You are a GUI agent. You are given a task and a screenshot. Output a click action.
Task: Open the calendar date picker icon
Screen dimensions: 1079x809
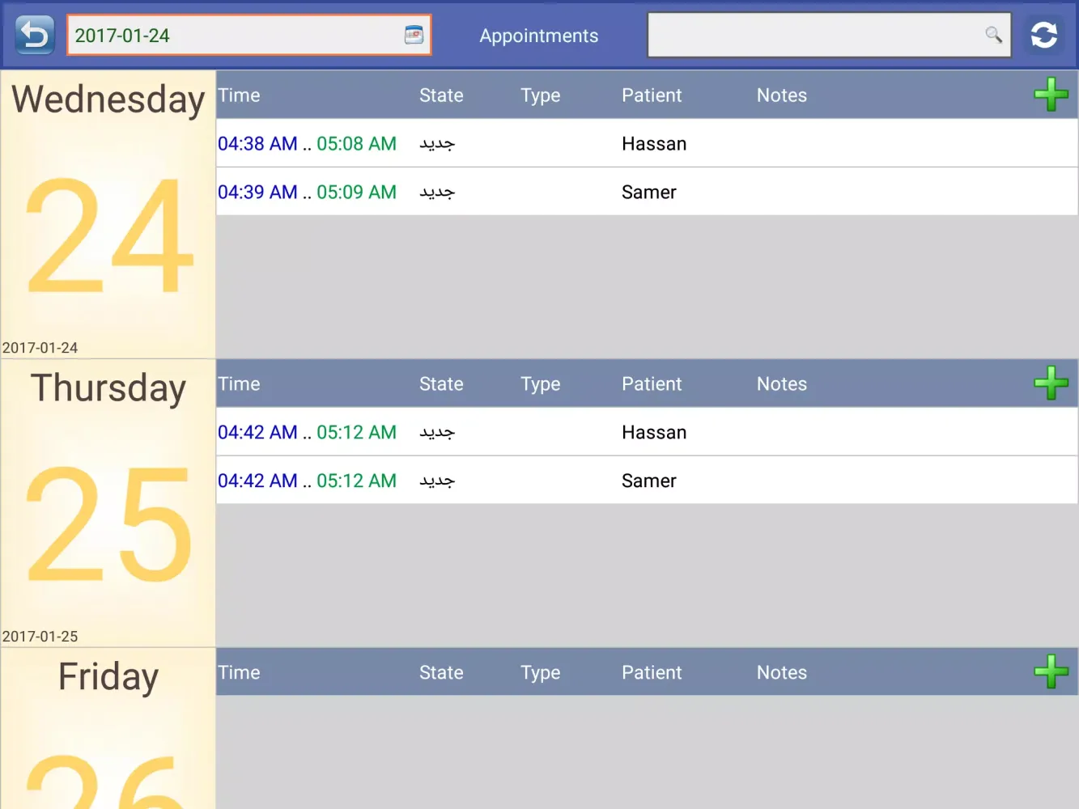[x=414, y=35]
